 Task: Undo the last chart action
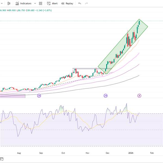(x=80, y=4)
